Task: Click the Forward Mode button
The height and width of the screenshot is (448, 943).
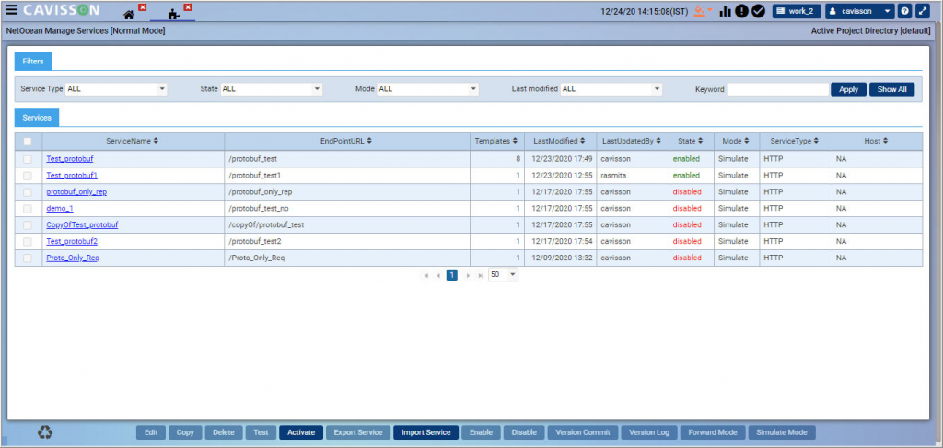Action: (x=713, y=432)
